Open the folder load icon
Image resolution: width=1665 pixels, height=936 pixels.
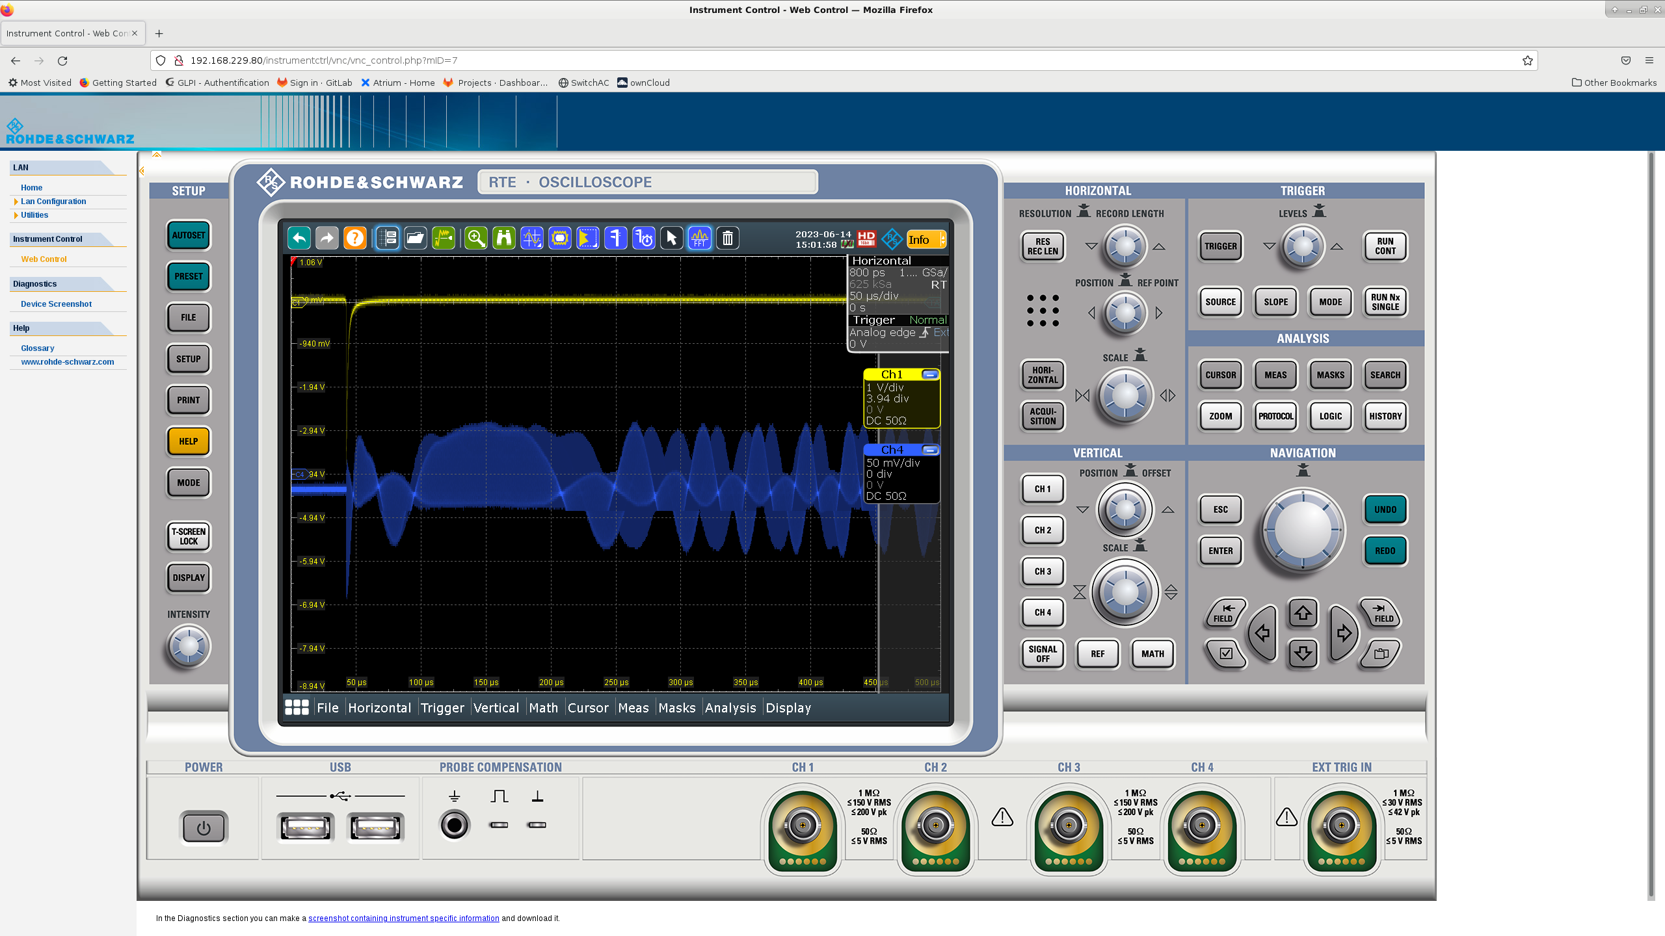tap(416, 238)
